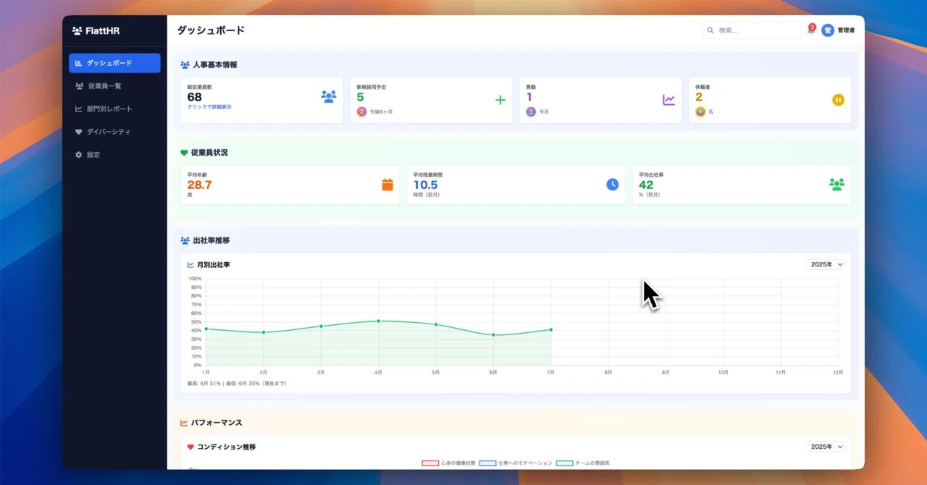This screenshot has width=927, height=485.
Task: Open 部門別レポート in the sidebar
Action: point(114,109)
